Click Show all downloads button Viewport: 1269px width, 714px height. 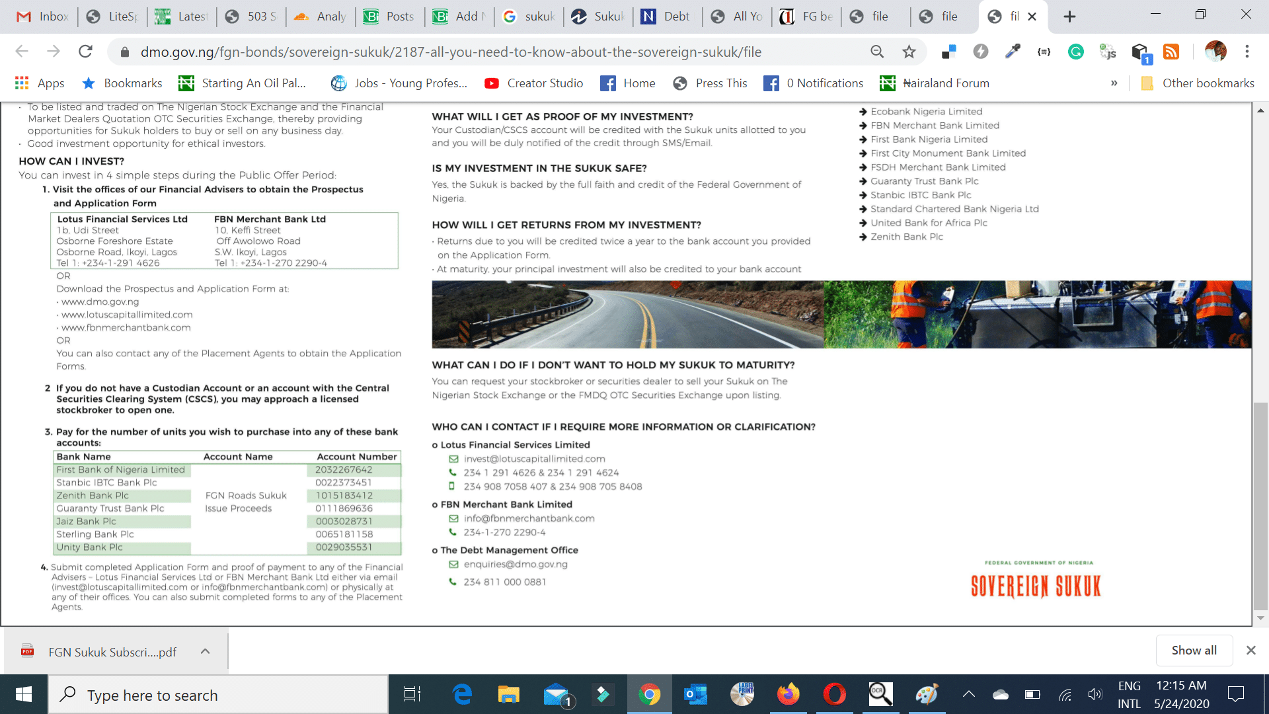coord(1194,651)
